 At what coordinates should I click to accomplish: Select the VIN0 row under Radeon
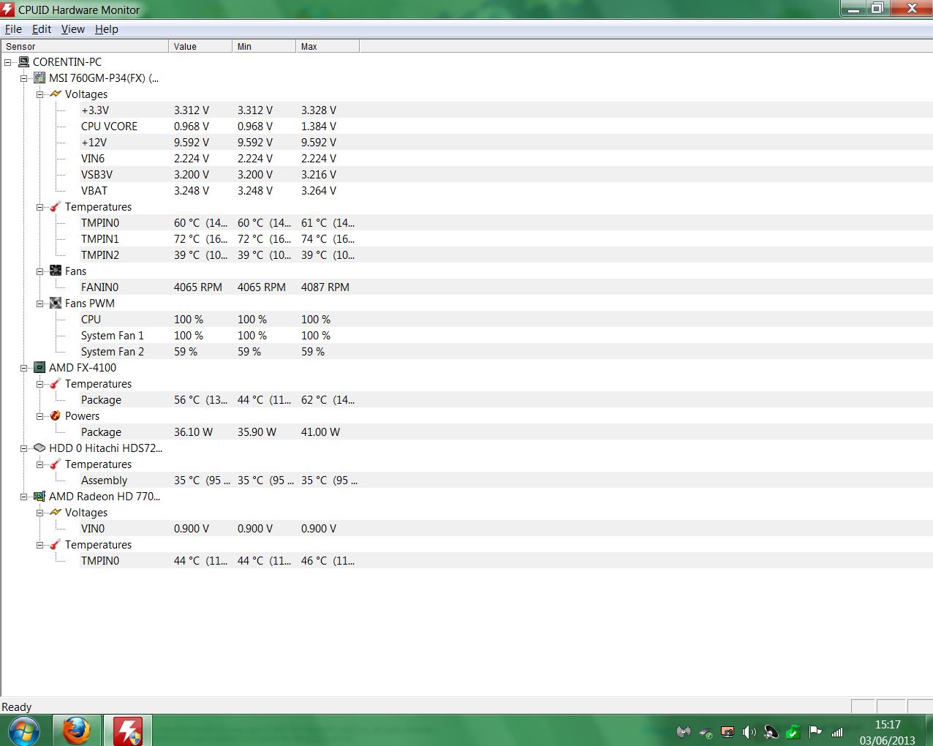506,529
